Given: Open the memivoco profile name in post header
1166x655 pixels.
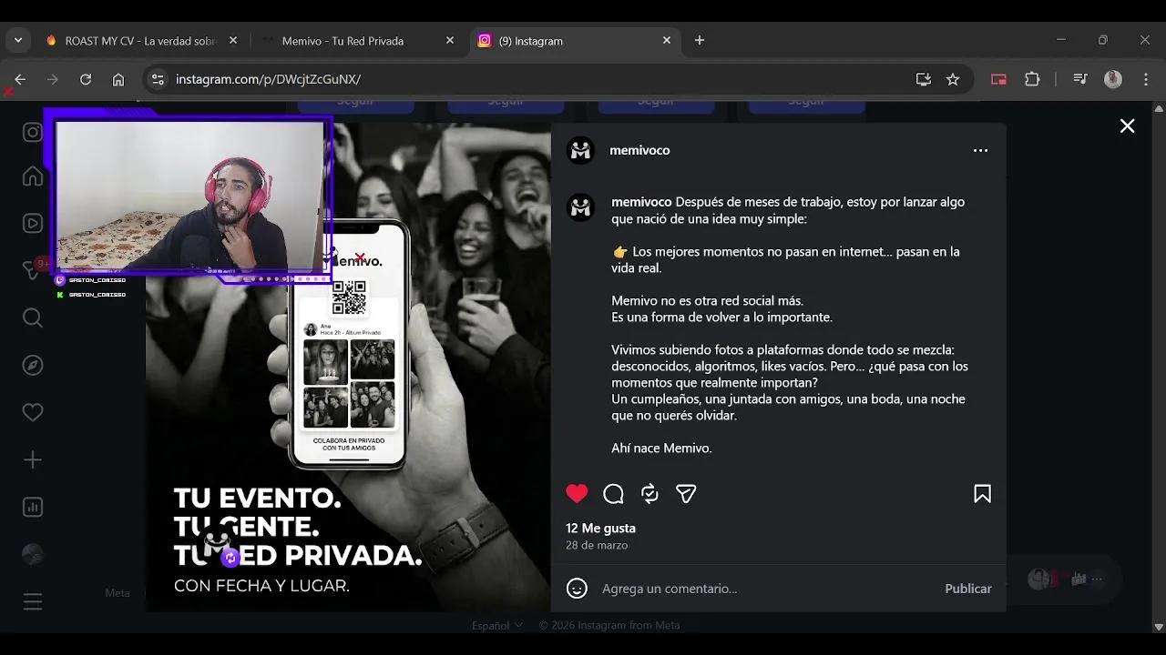Looking at the screenshot, I should click(639, 150).
